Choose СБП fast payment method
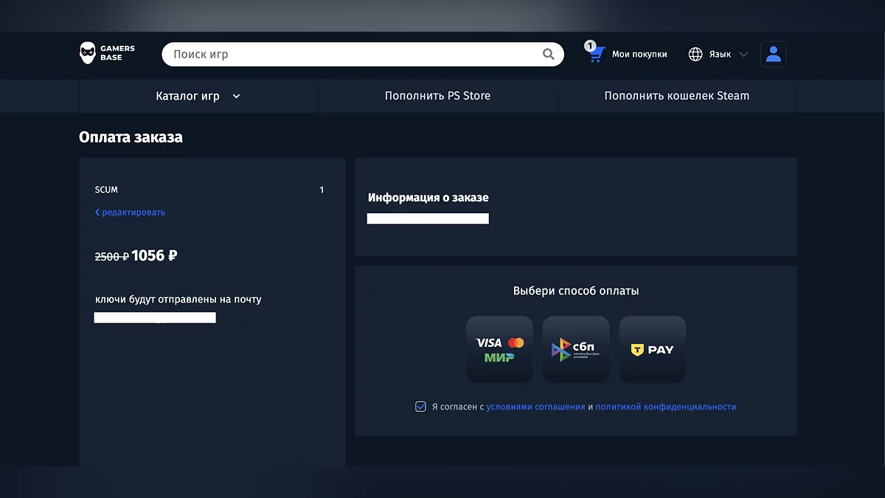The width and height of the screenshot is (885, 498). [576, 350]
